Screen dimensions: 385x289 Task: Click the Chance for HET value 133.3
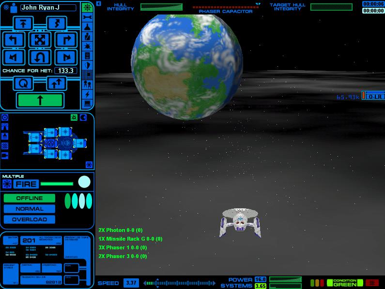pyautogui.click(x=65, y=71)
